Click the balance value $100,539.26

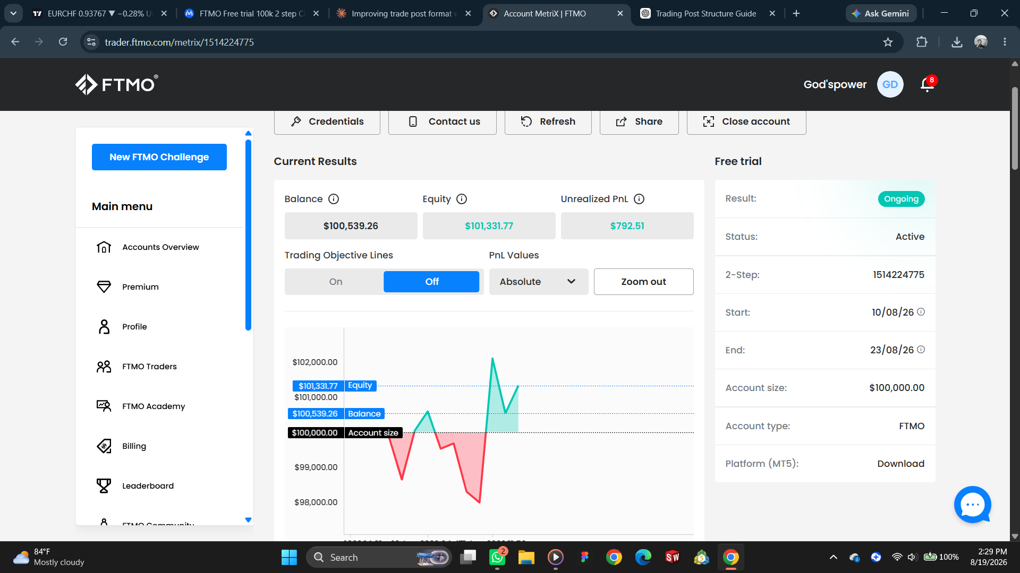click(x=351, y=226)
